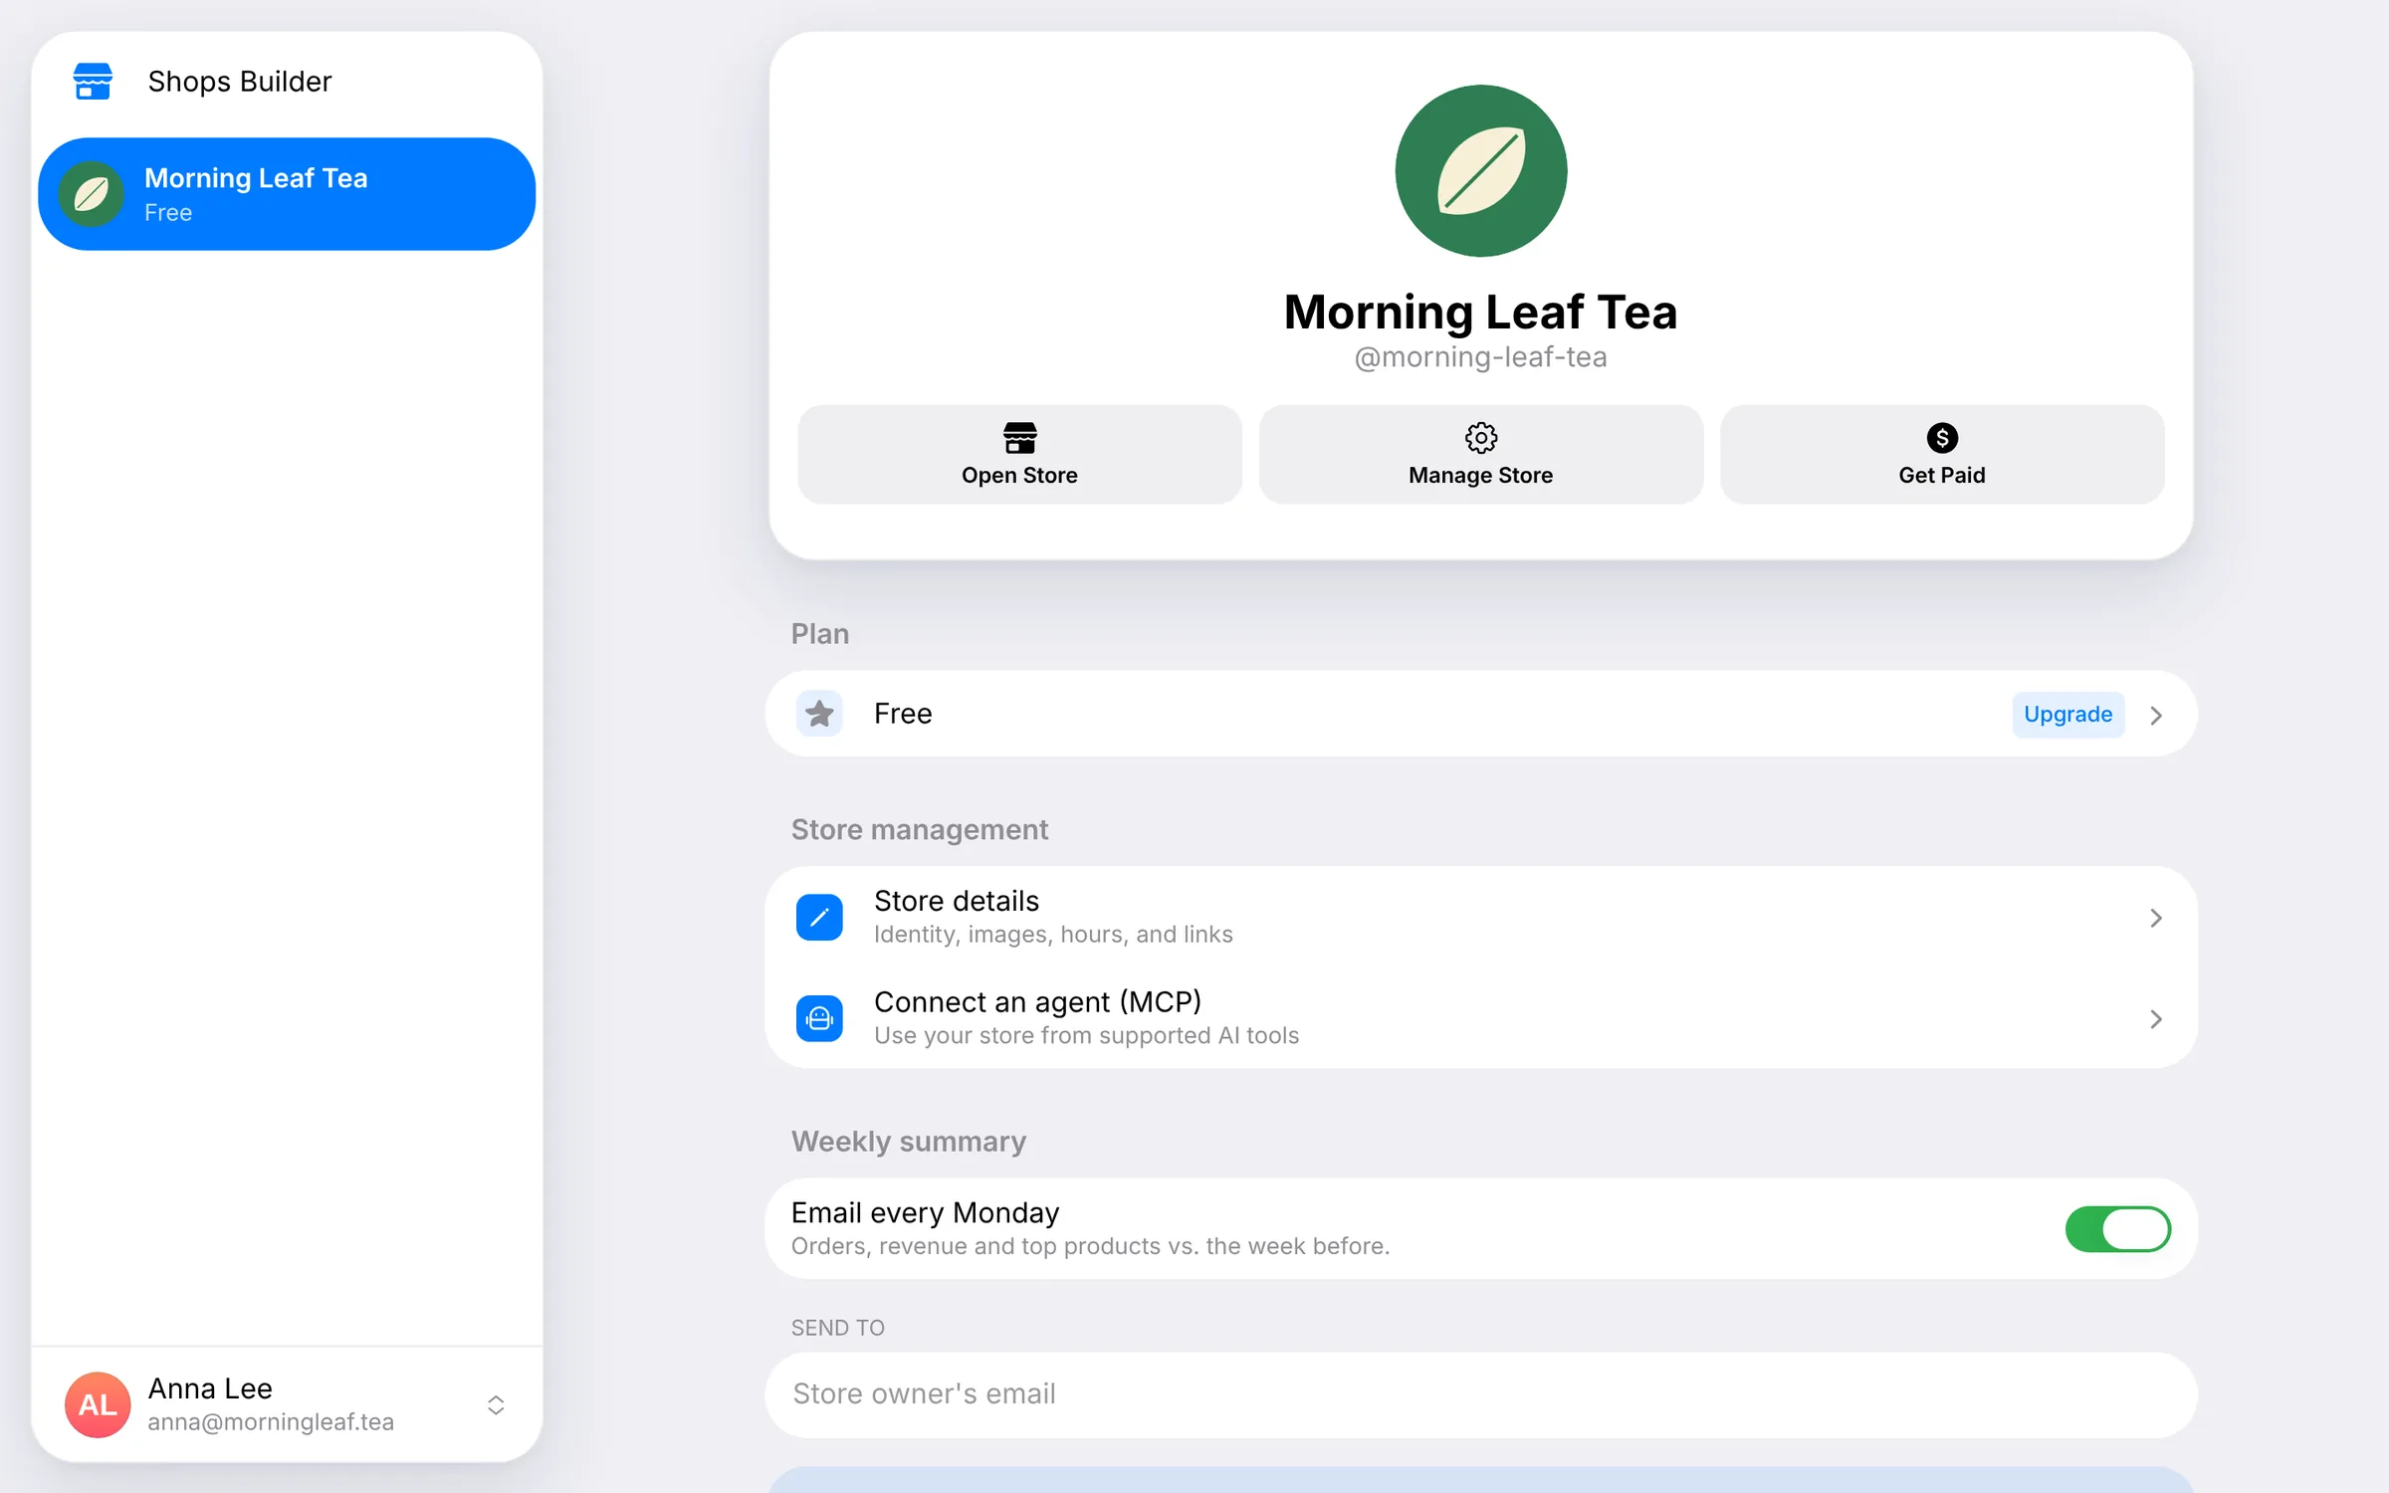Viewport: 2389px width, 1493px height.
Task: Click the Shops Builder title text
Action: (240, 82)
